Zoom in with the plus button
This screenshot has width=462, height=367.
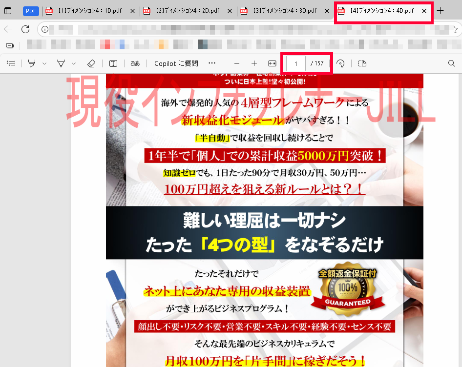click(254, 63)
